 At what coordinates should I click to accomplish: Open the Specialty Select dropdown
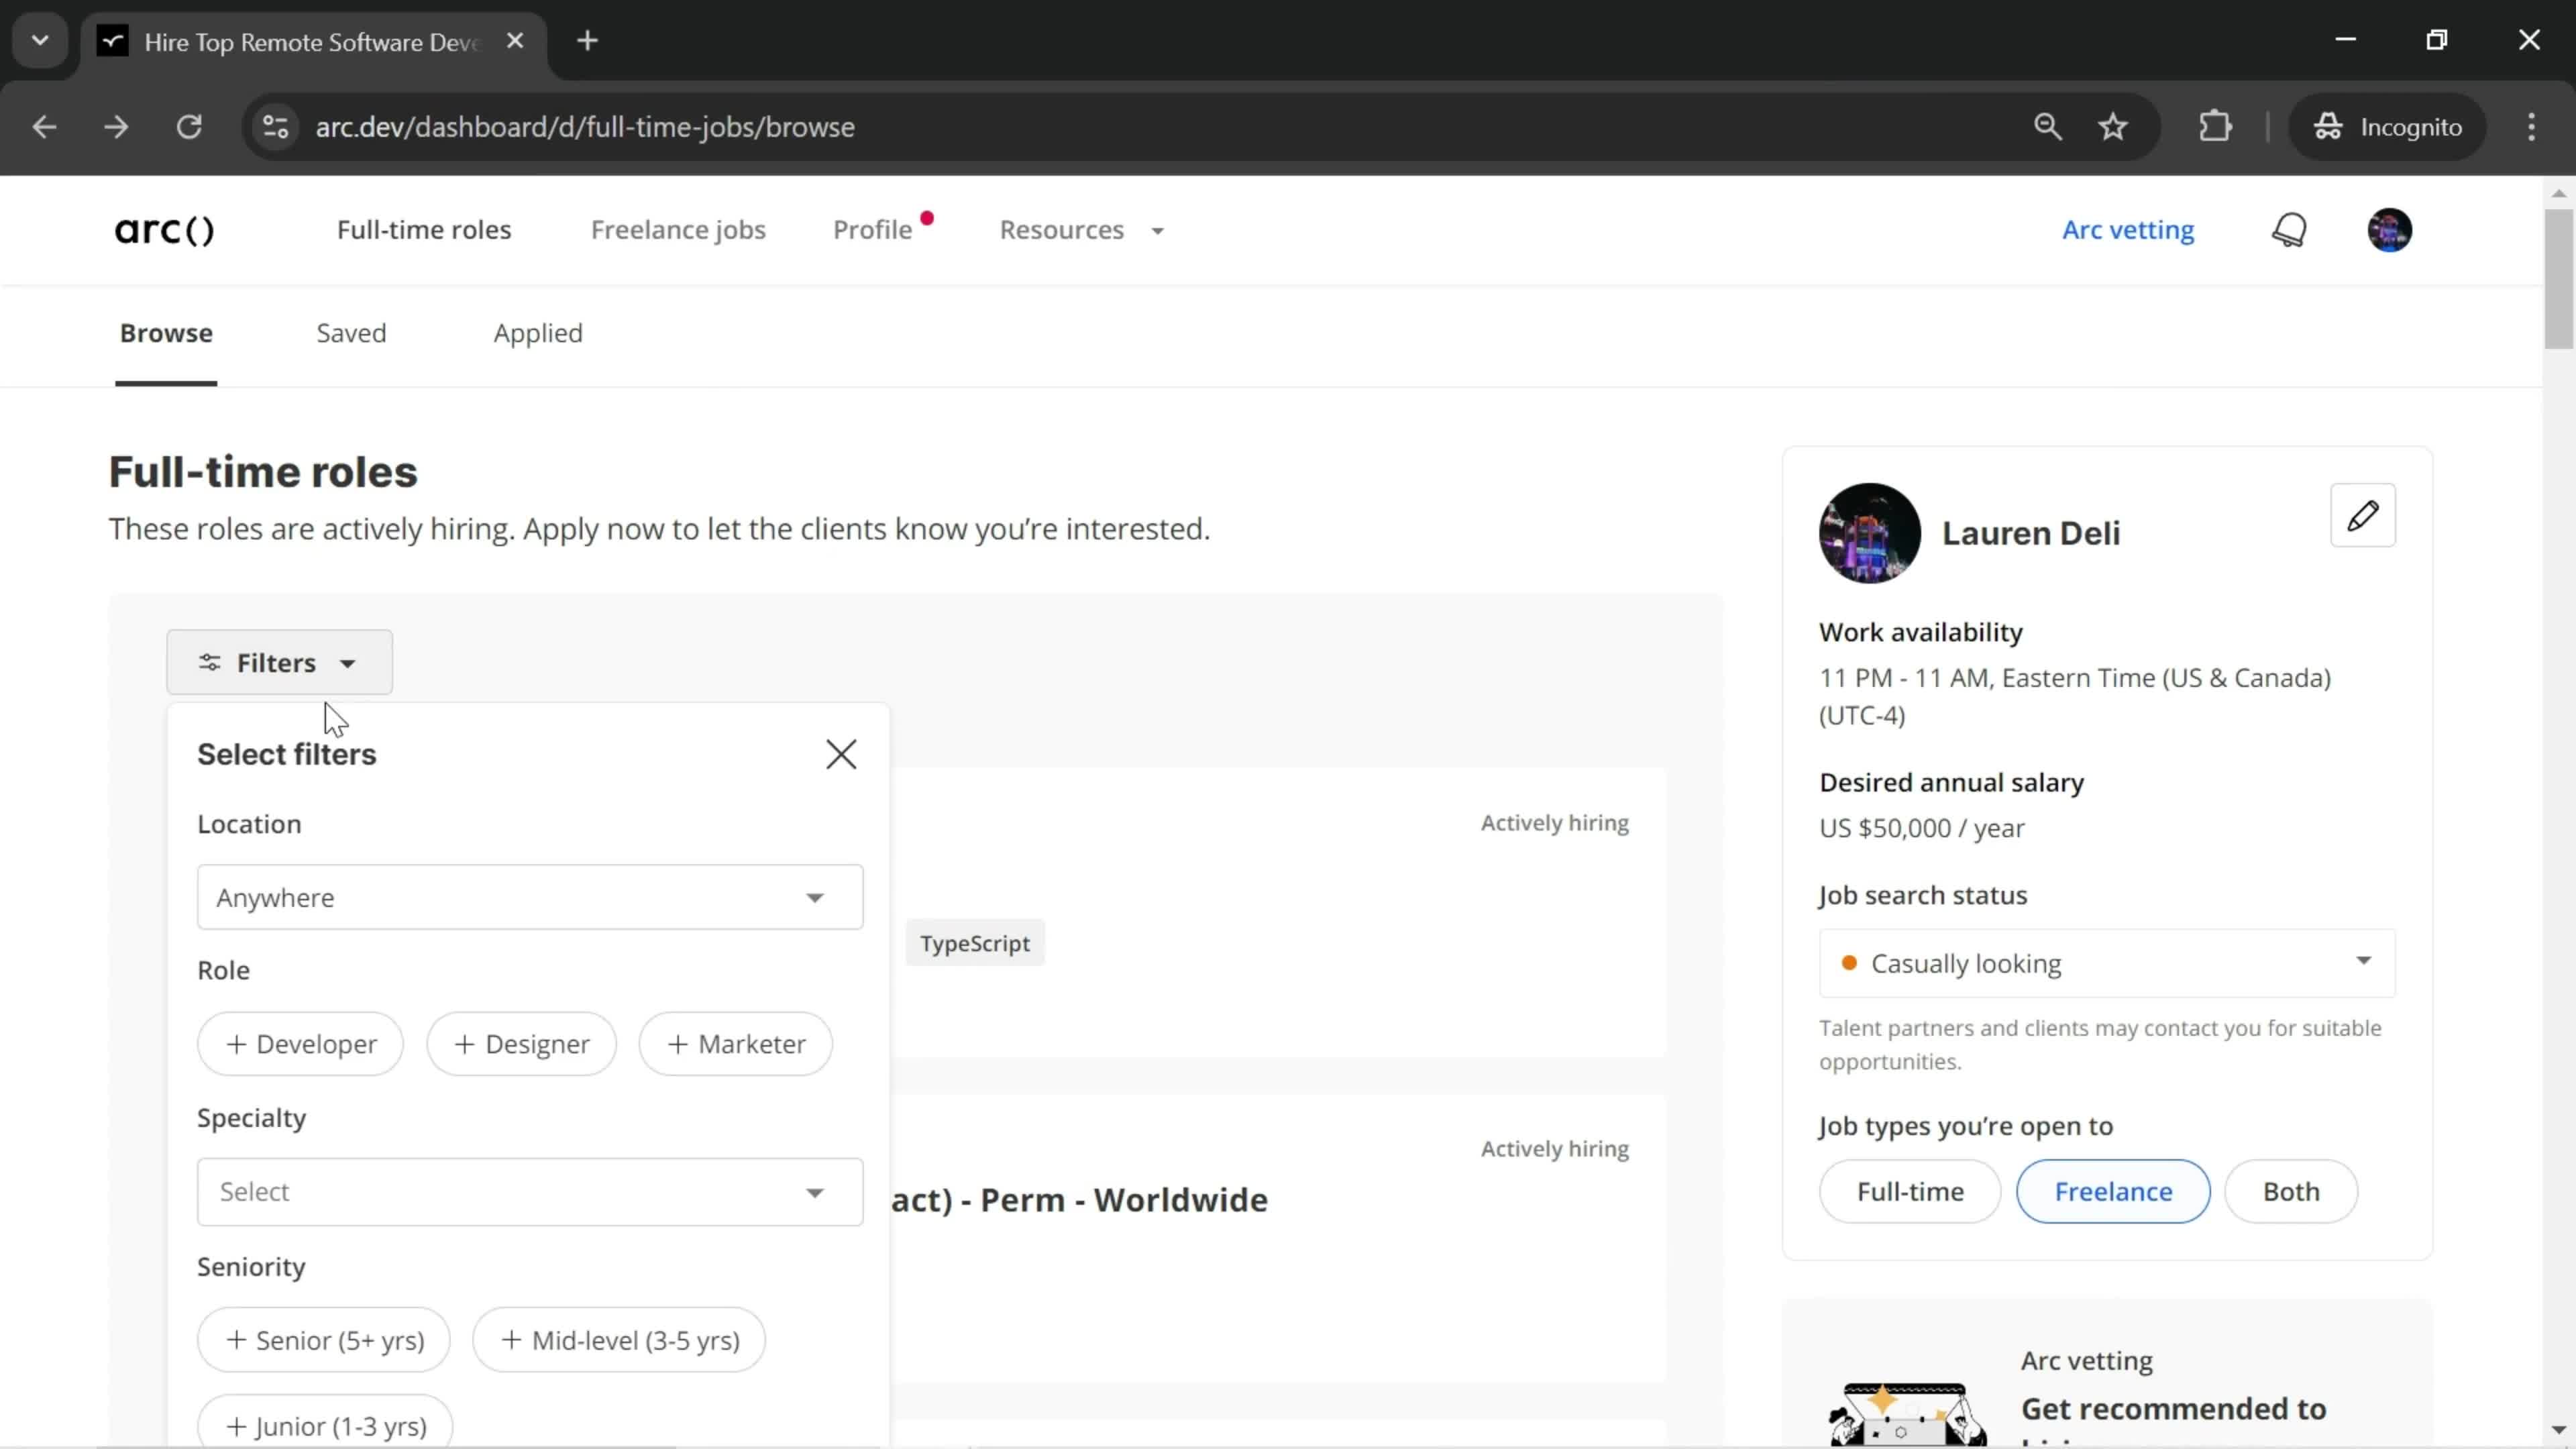point(530,1192)
